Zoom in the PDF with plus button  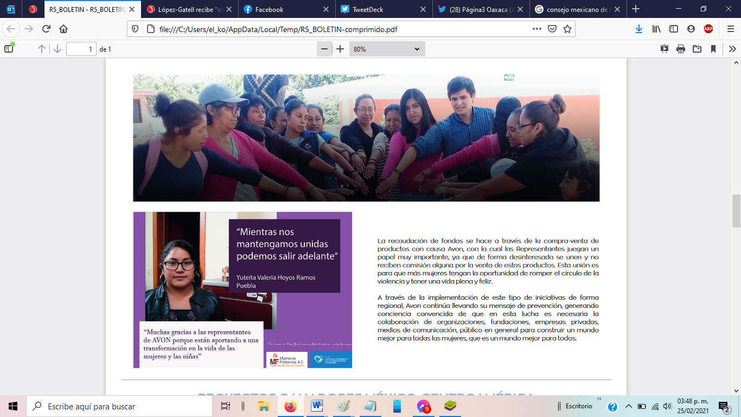pyautogui.click(x=340, y=49)
